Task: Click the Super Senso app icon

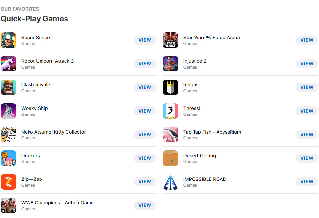Action: [8, 40]
